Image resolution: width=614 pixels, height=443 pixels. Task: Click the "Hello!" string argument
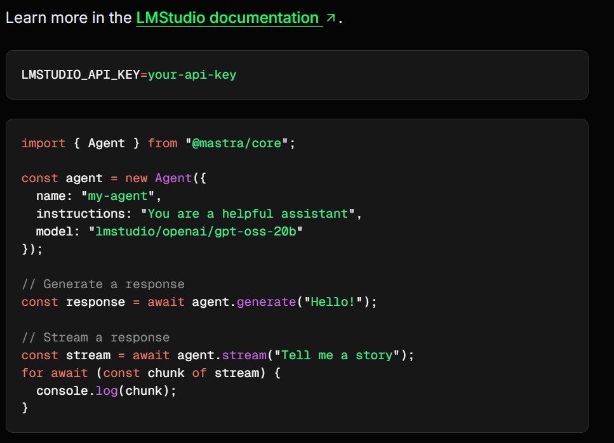tap(333, 302)
